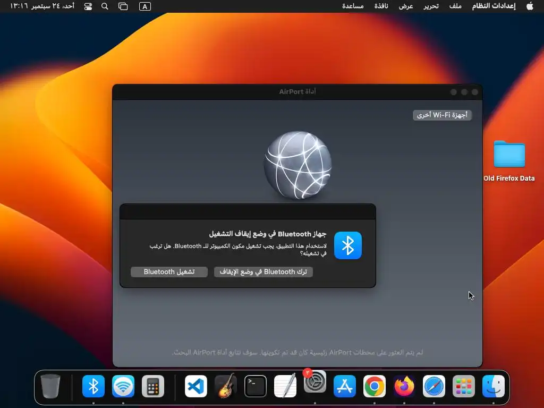
Task: Open the تحرير menu
Action: (x=431, y=6)
